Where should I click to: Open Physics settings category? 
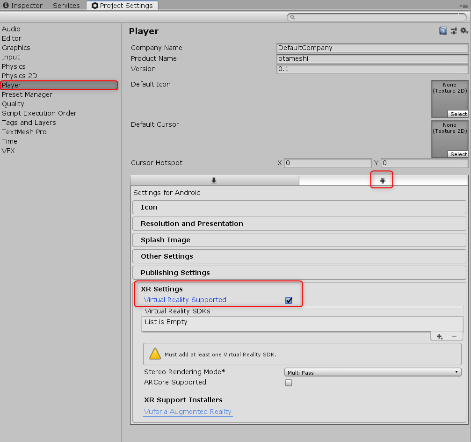(x=59, y=66)
